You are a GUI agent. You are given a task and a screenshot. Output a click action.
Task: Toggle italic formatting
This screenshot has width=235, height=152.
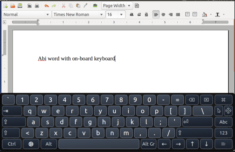coord(139,14)
